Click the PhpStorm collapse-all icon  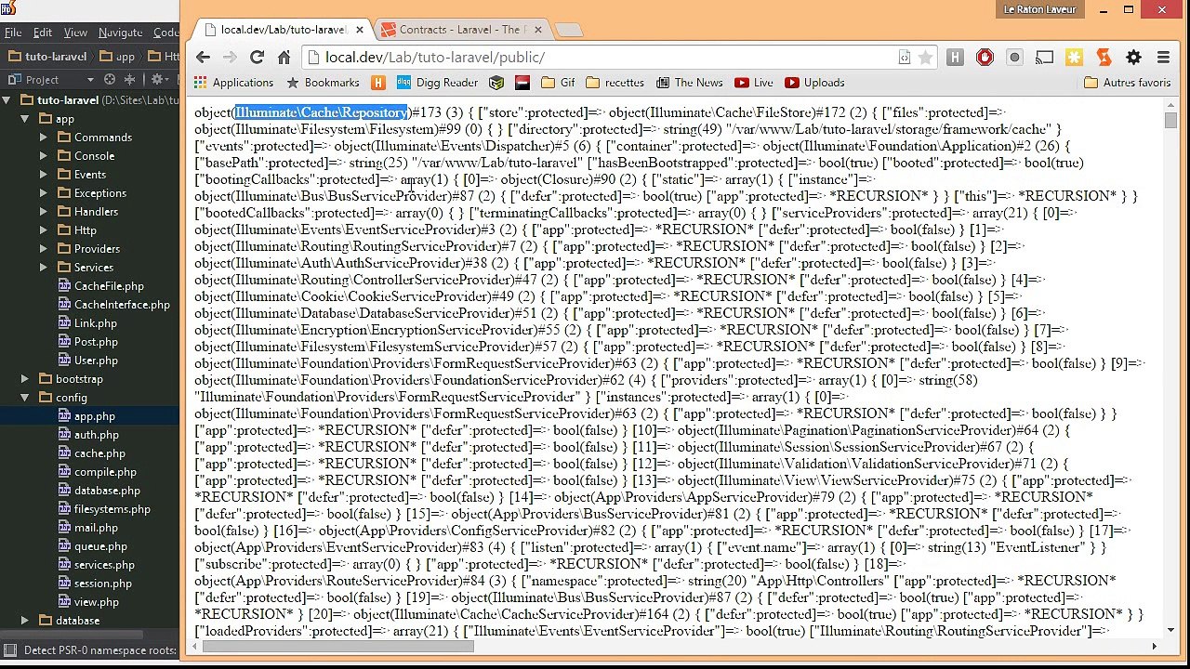tap(130, 80)
